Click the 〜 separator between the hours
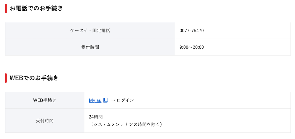295x139 pixels. (191, 47)
